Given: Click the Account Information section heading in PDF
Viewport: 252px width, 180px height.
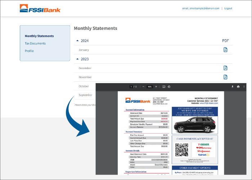Looking at the screenshot, I should click(135, 110).
